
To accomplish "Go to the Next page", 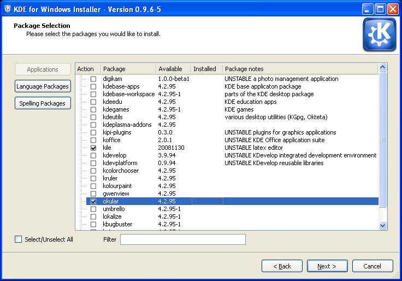I will 327,266.
